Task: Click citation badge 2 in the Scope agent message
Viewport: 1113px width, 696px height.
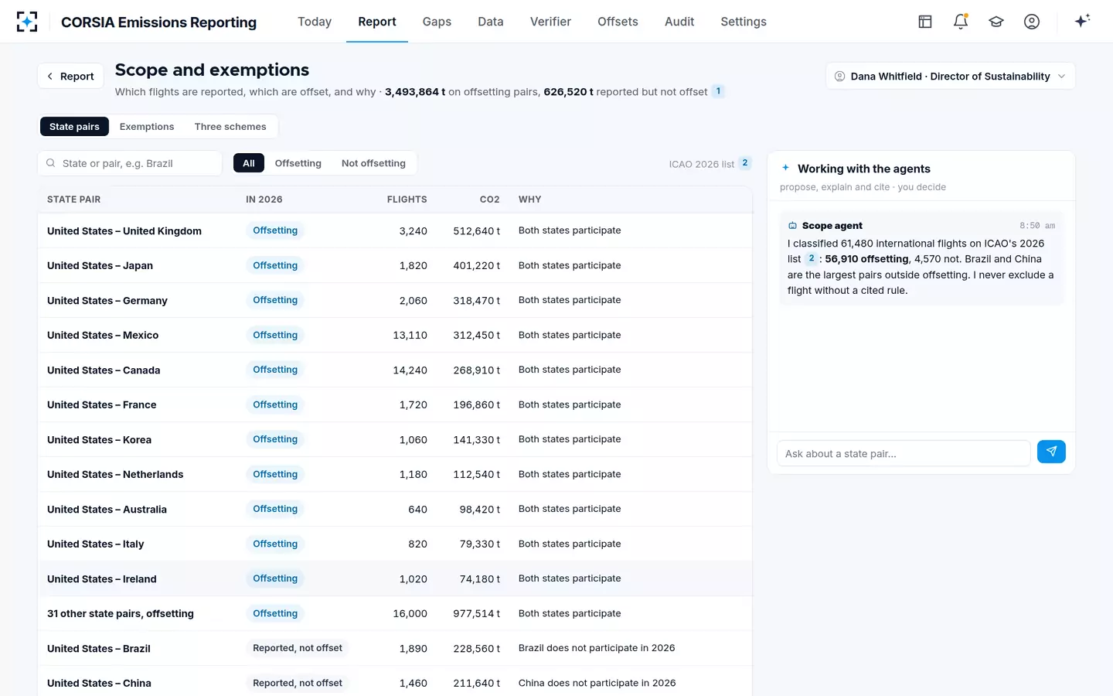Action: (x=811, y=259)
